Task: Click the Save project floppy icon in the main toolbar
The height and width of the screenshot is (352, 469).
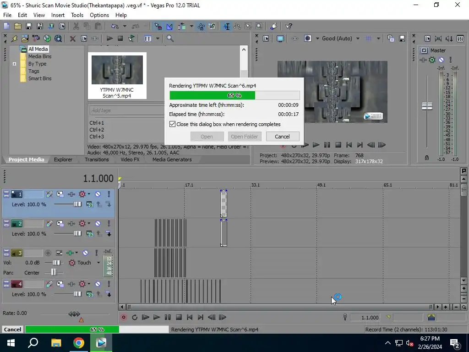Action: (x=29, y=26)
